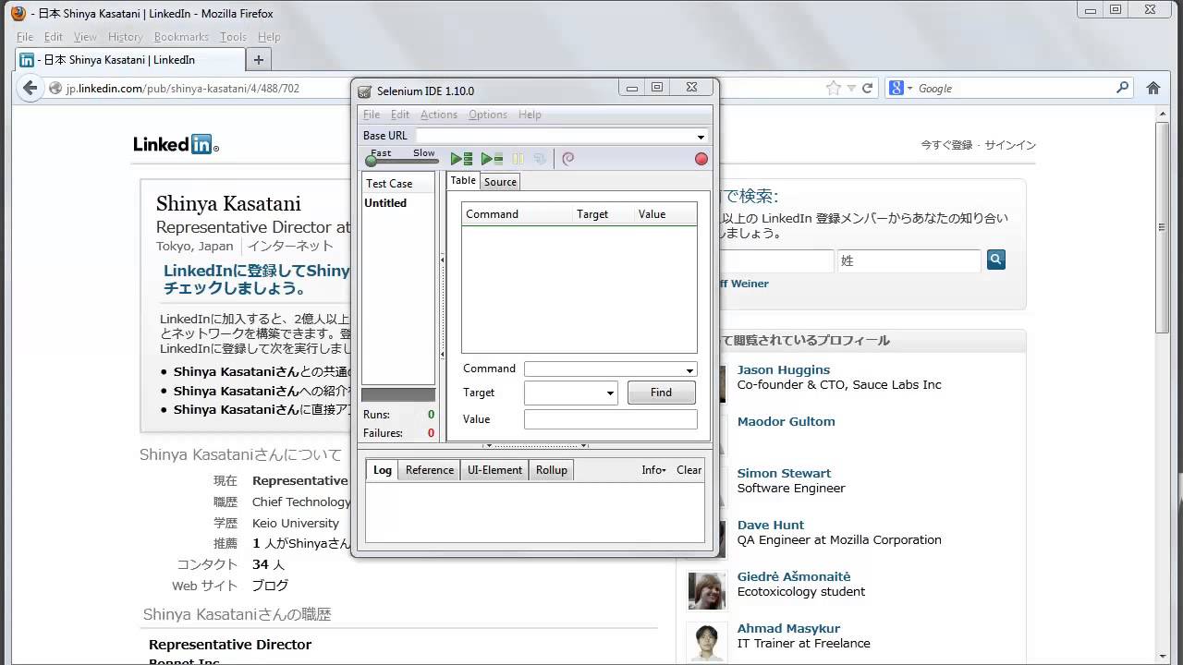Open the UI-Element tab
The width and height of the screenshot is (1183, 665).
[x=494, y=470]
